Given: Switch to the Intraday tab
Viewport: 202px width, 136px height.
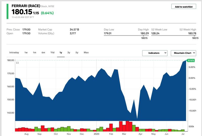Looking at the screenshot, I should point(14,53).
